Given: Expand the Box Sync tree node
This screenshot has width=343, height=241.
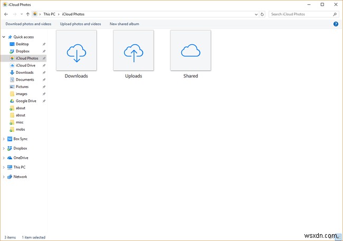Looking at the screenshot, I should pos(4,139).
